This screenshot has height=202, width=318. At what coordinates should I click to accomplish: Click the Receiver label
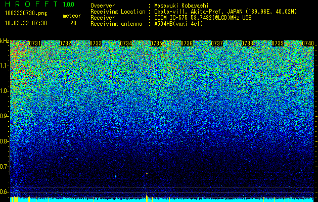pos(103,18)
